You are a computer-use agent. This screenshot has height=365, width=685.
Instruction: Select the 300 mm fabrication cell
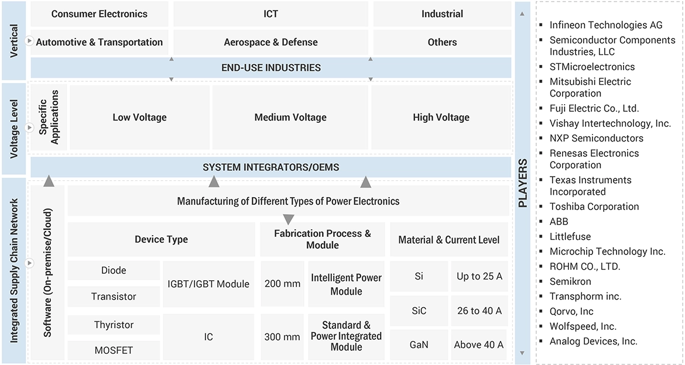point(281,337)
